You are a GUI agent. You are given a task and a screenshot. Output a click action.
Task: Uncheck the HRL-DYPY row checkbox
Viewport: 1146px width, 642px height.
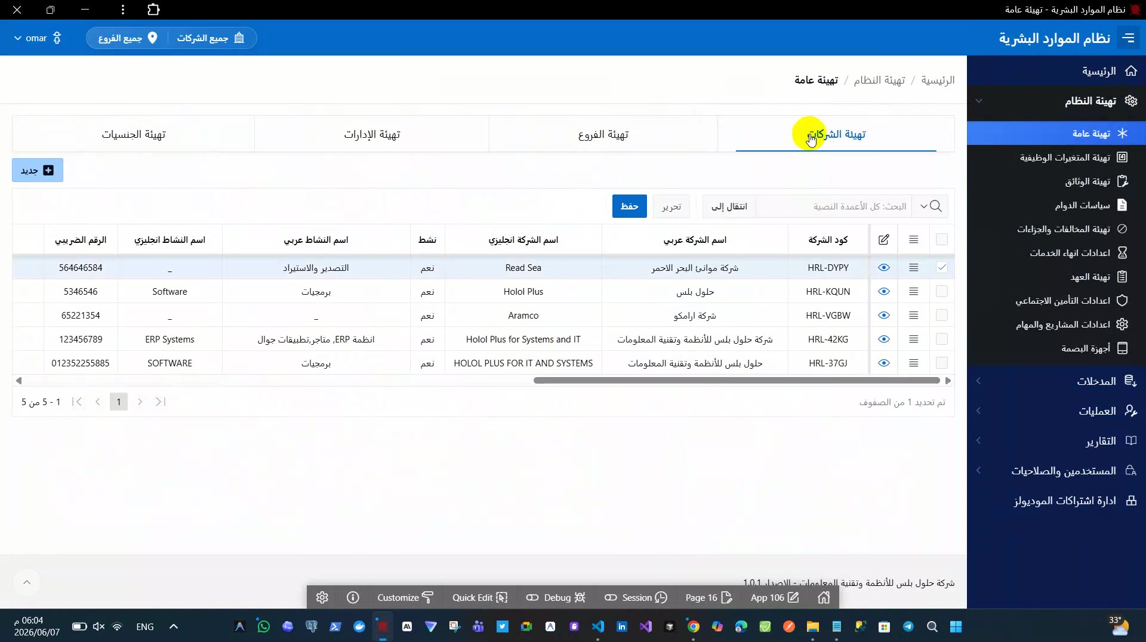pyautogui.click(x=942, y=268)
